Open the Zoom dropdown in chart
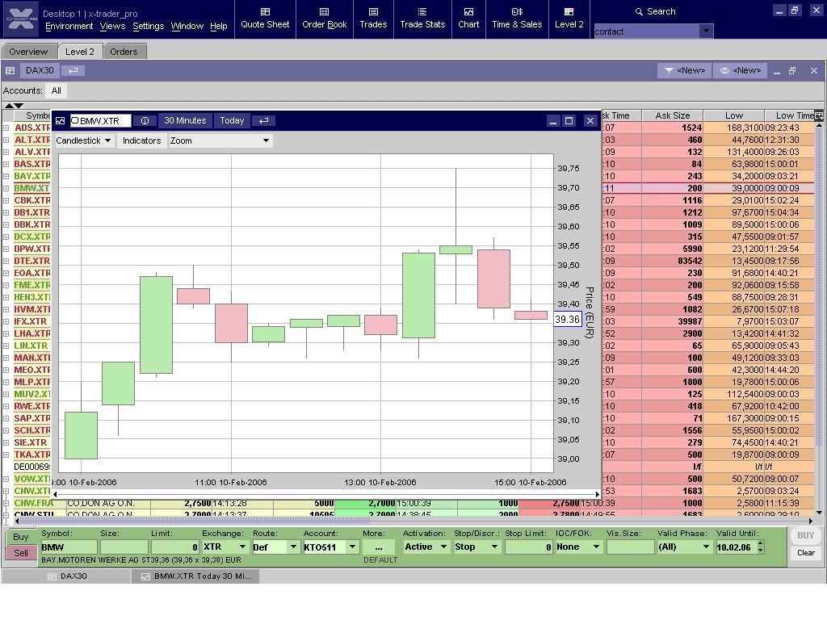 coord(220,140)
